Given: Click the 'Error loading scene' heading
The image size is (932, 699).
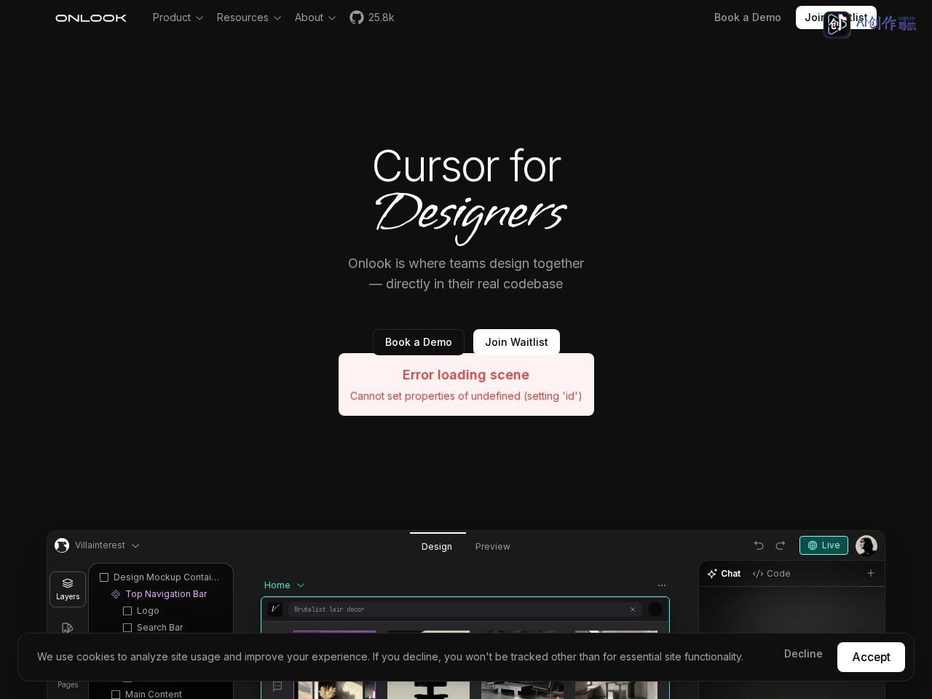Looking at the screenshot, I should point(466,375).
